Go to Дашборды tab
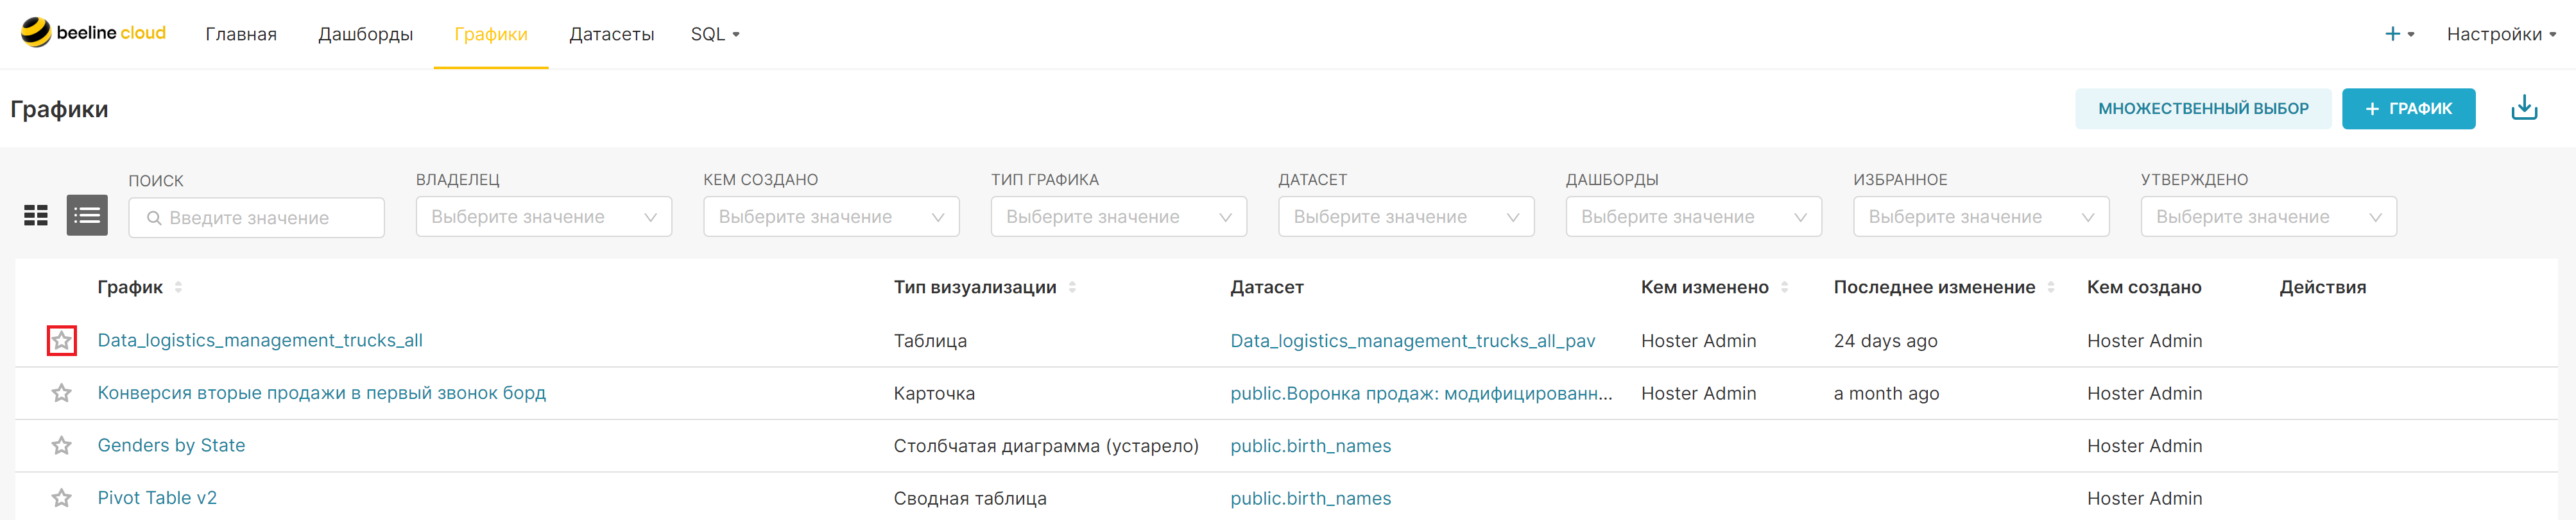The width and height of the screenshot is (2576, 520). (x=365, y=34)
